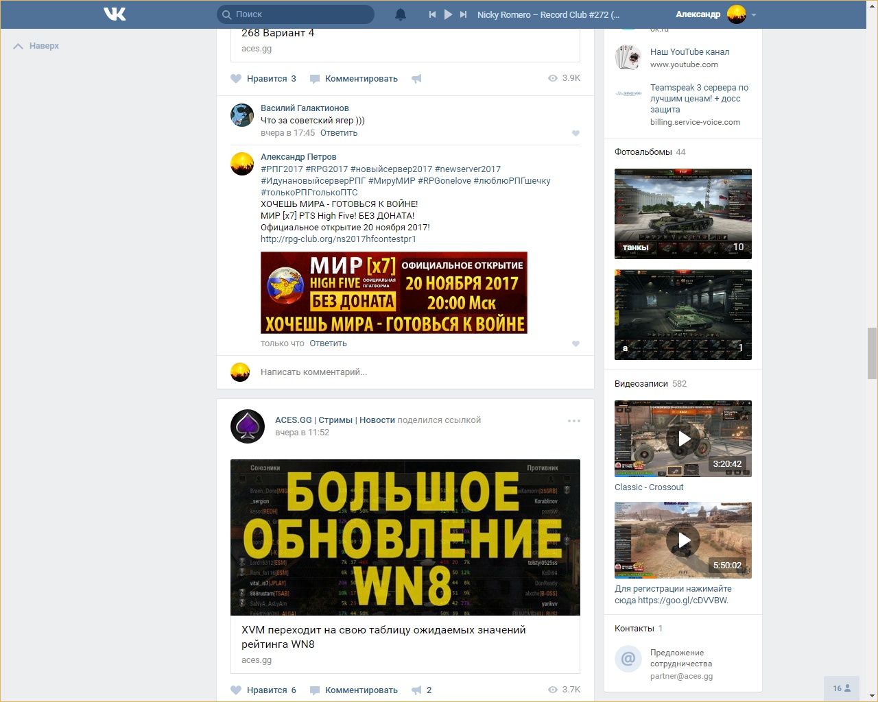The image size is (878, 702).
Task: Open the #newserver2017 hashtag
Action: coord(468,169)
